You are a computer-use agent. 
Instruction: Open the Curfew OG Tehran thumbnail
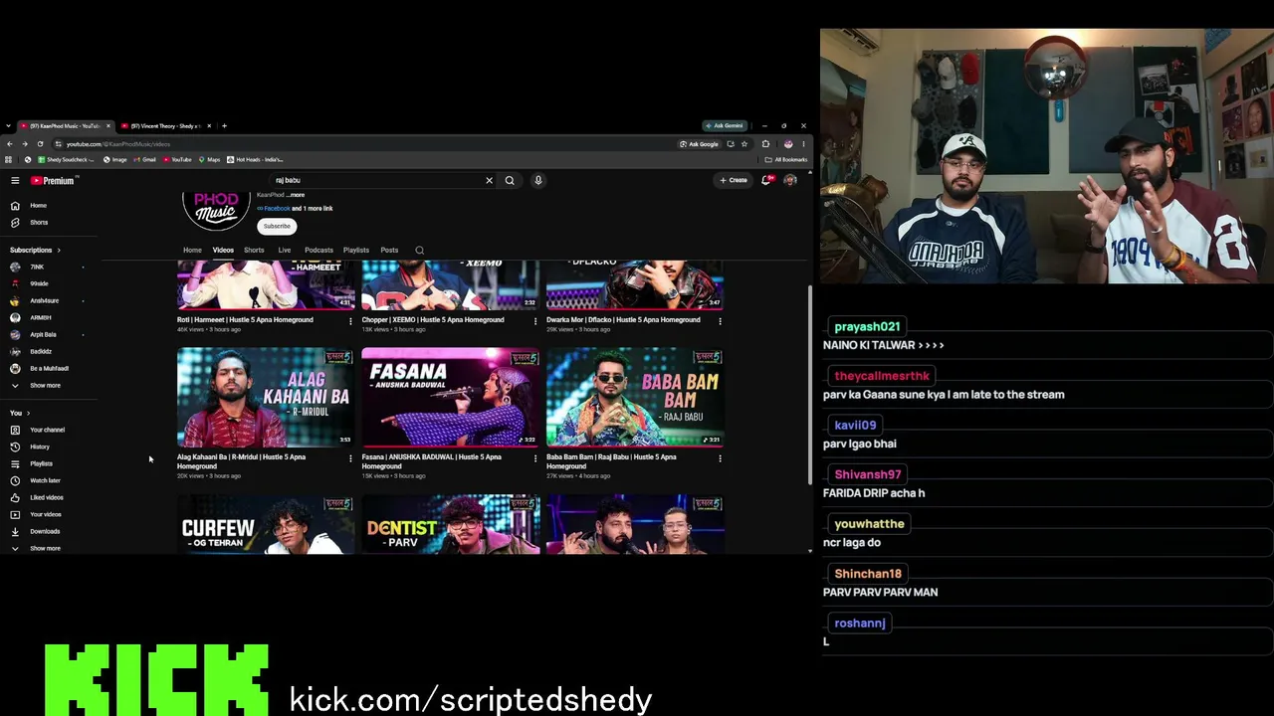click(266, 524)
